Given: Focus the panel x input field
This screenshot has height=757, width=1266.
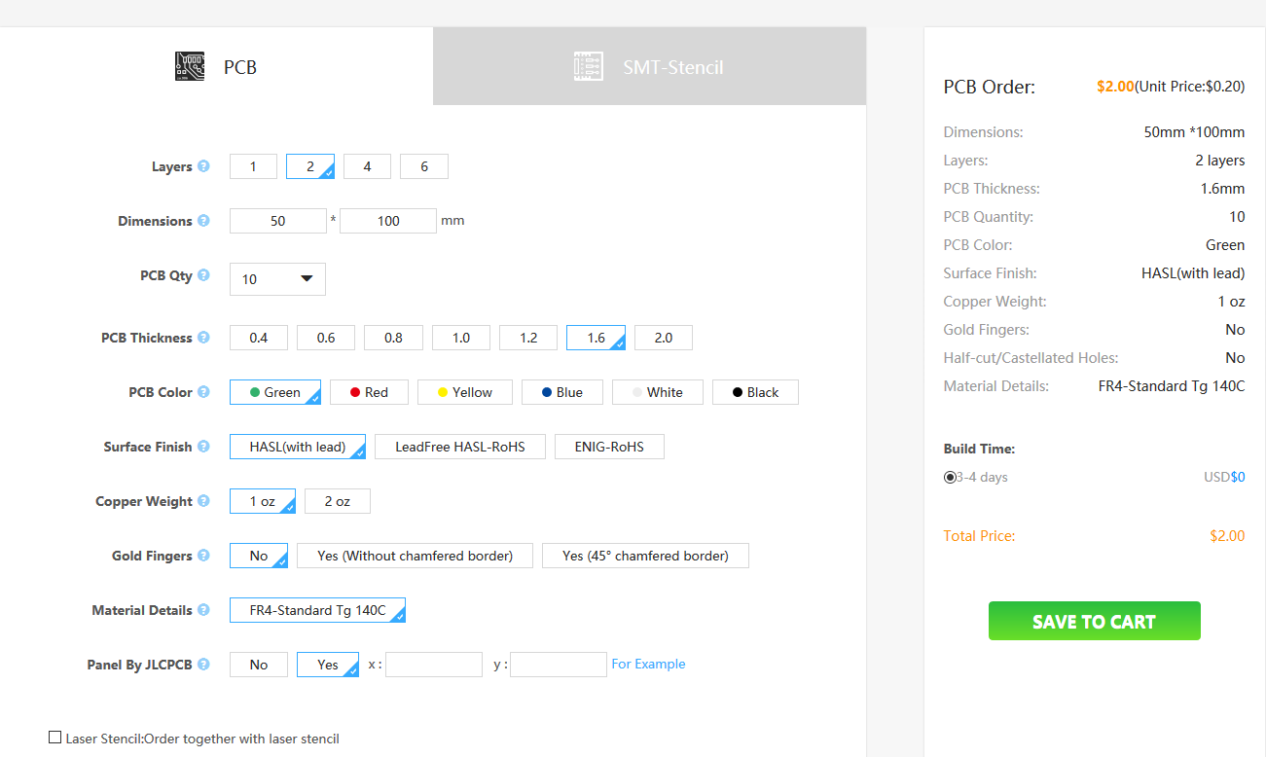Looking at the screenshot, I should (434, 665).
